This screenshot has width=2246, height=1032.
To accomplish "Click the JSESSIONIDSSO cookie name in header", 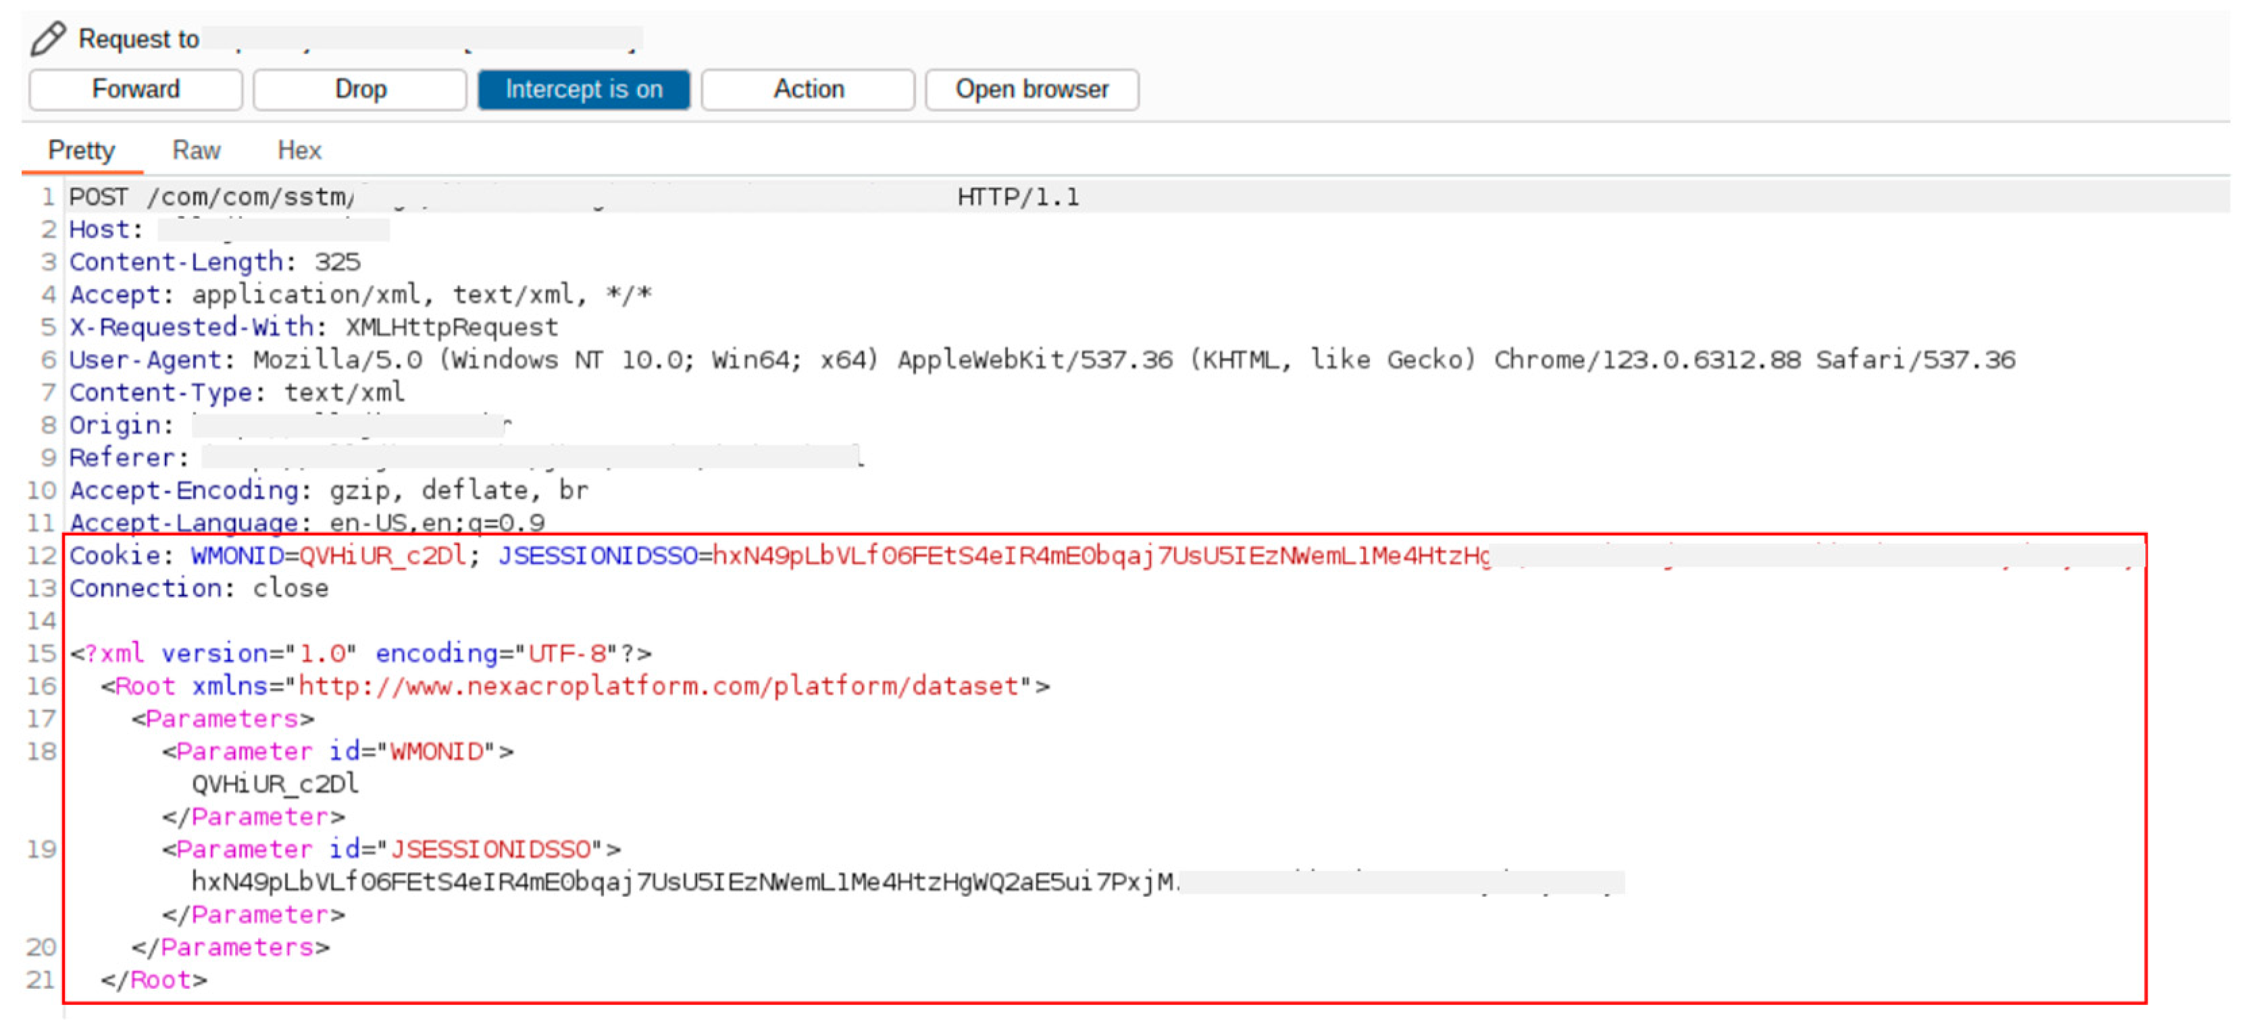I will [598, 556].
